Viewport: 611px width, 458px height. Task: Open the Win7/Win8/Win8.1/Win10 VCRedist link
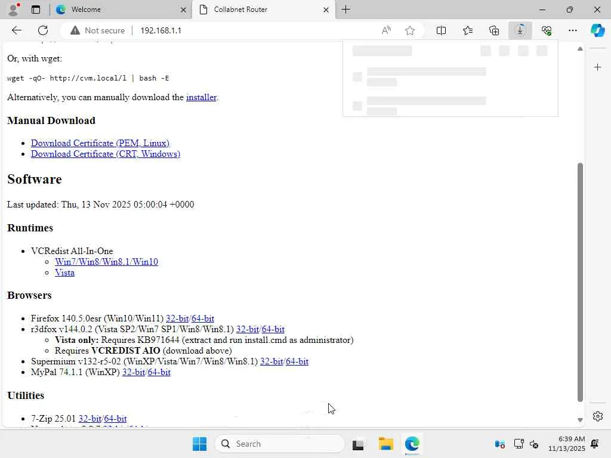pos(106,262)
